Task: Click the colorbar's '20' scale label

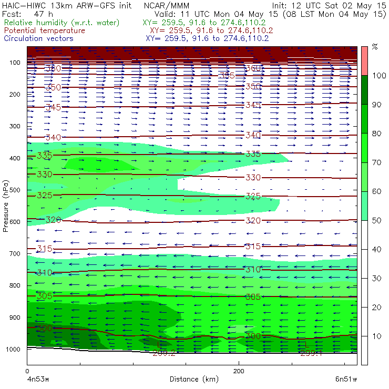Action: tap(376, 308)
